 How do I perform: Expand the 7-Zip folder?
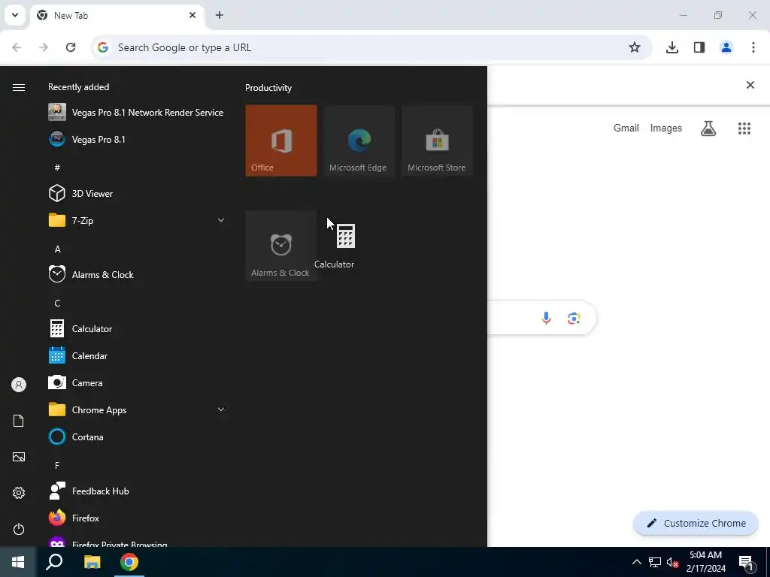[137, 220]
